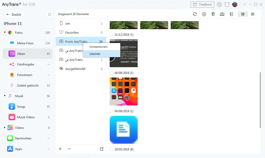The image size is (265, 158).
Task: Check the 29/05/2019 (8) date checkbox
Action: (x=111, y=149)
